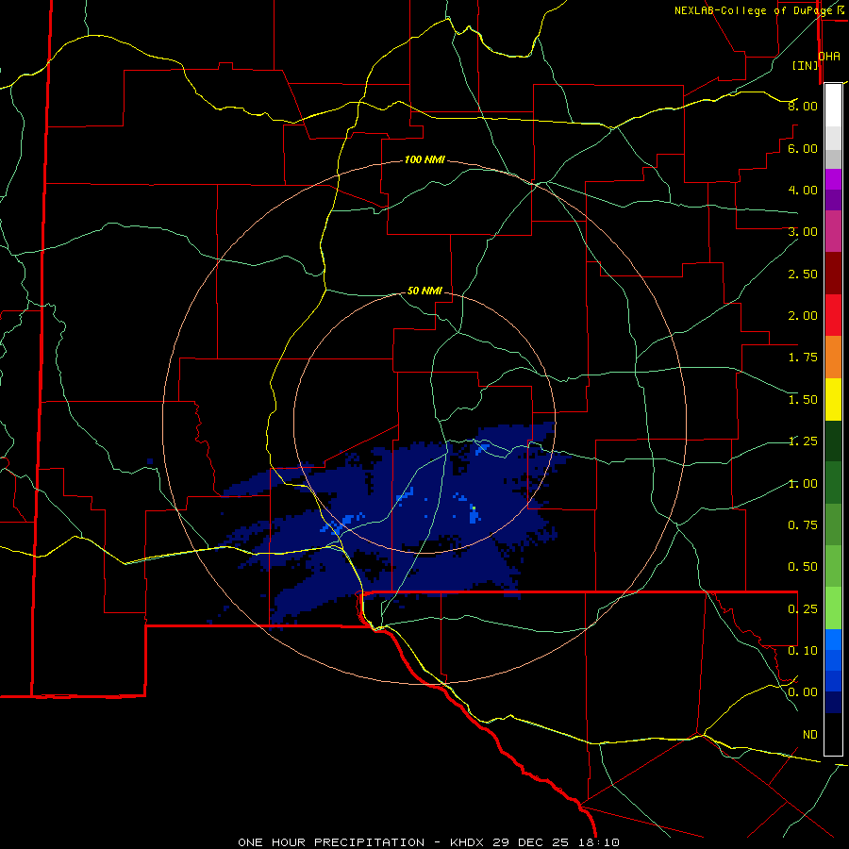Pick the bright red legend band
Viewport: 849px width, 849px height.
tap(833, 315)
